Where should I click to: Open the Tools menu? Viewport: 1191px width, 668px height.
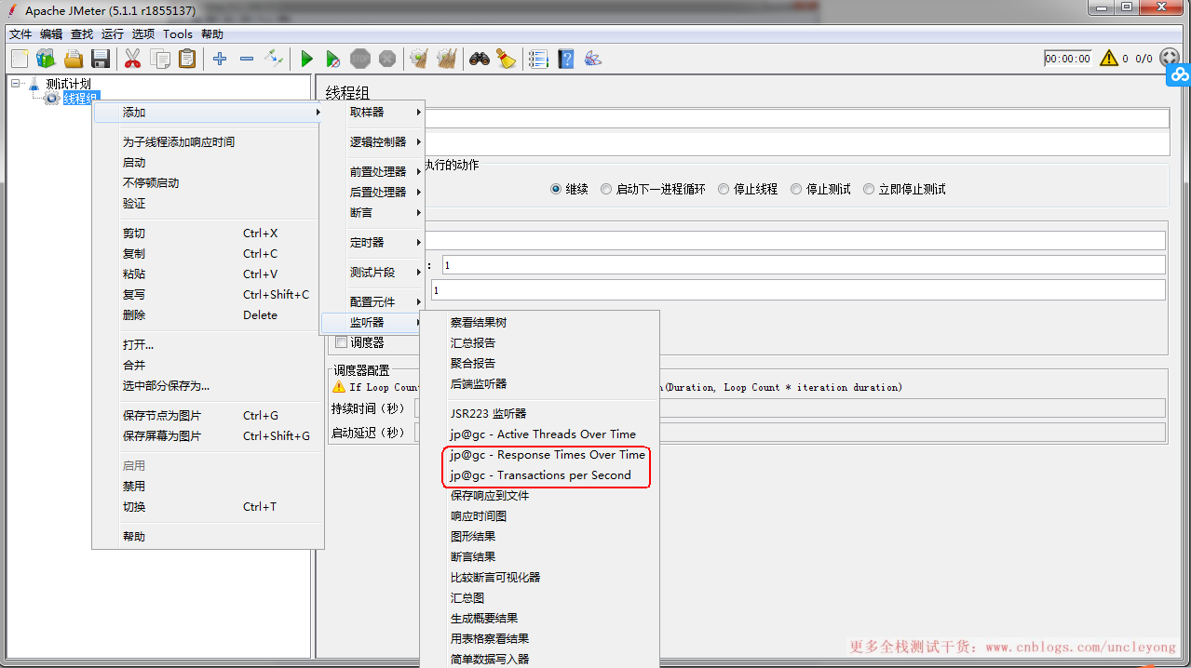pyautogui.click(x=178, y=34)
